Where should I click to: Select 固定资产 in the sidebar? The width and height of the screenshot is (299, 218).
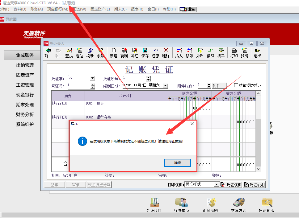[25, 75]
